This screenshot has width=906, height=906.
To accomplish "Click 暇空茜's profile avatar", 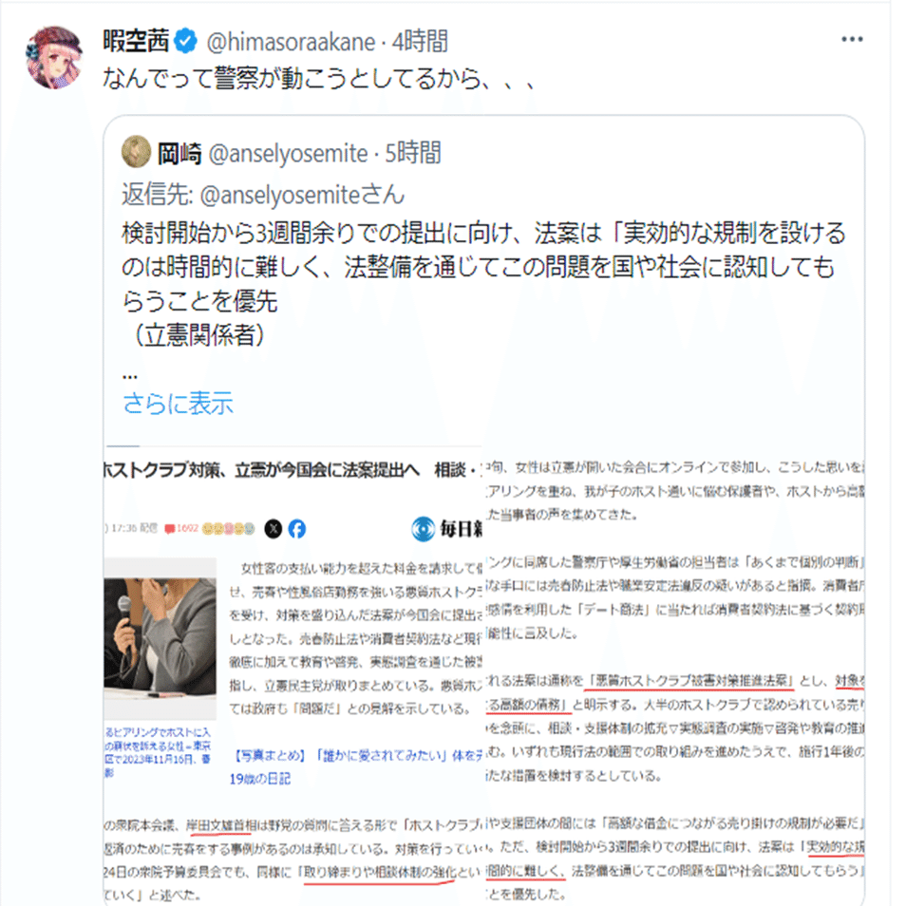I will click(x=54, y=57).
